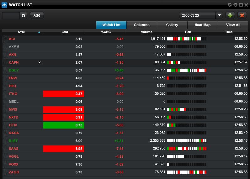Viewport: 250px width, 179px height.
Task: Switch to the Gallery tab
Action: coord(172,25)
